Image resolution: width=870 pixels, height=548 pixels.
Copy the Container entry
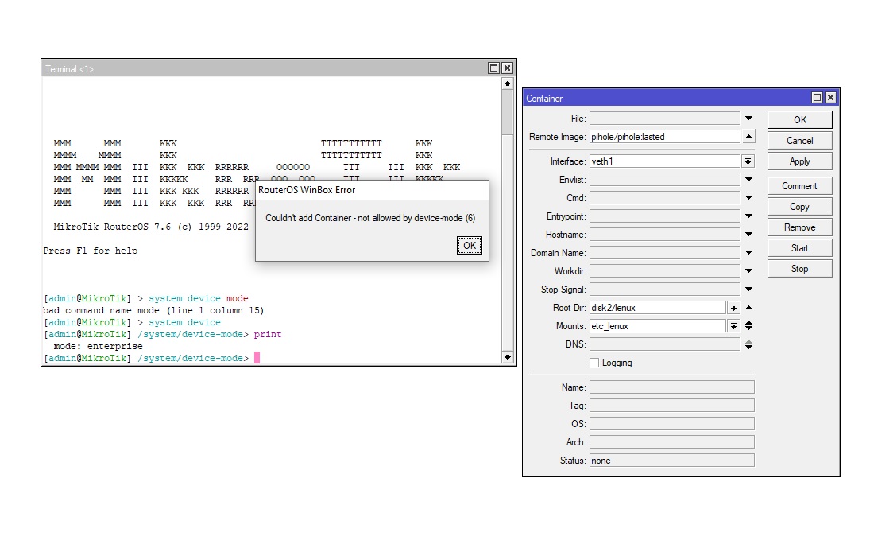(799, 207)
